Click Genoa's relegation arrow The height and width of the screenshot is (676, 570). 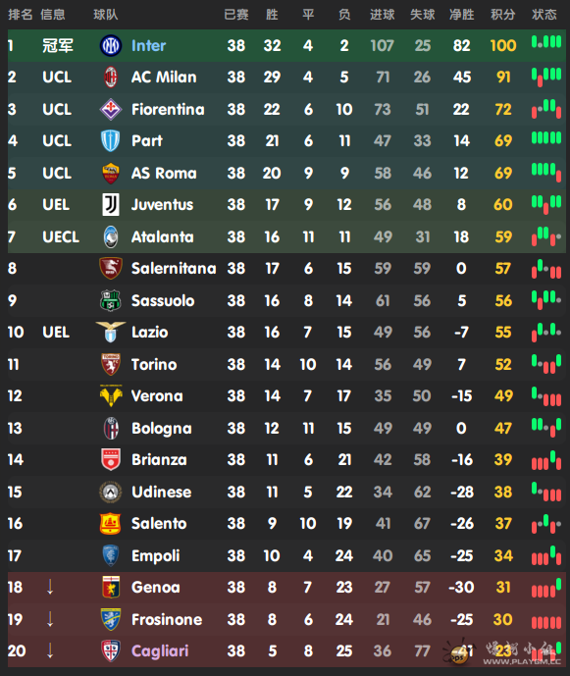point(50,587)
